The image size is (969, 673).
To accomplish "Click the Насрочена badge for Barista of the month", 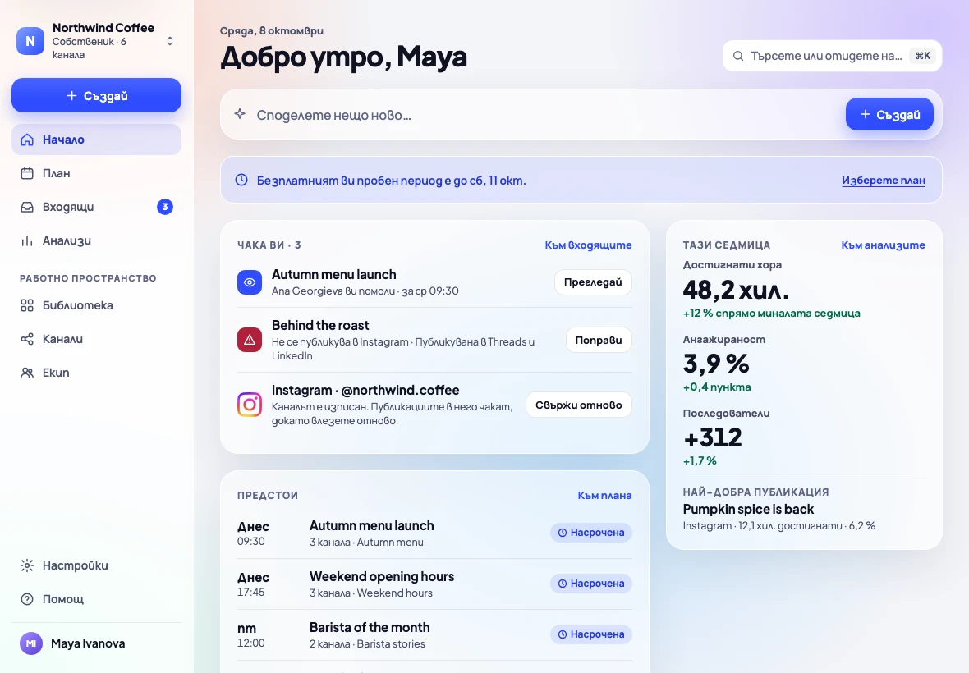I will (590, 634).
